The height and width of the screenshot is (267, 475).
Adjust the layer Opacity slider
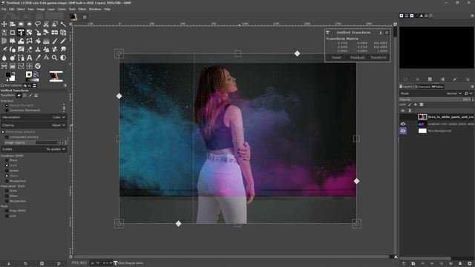coord(436,99)
